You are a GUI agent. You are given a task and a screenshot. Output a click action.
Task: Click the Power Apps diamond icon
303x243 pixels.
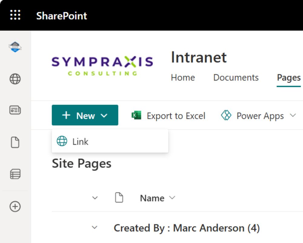click(x=226, y=115)
